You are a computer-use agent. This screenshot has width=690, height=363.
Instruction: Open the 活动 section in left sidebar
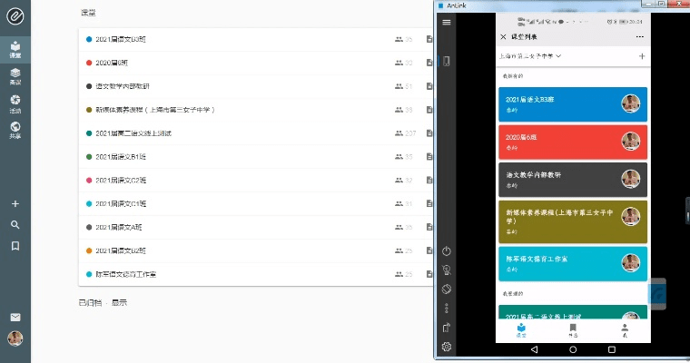pyautogui.click(x=15, y=103)
